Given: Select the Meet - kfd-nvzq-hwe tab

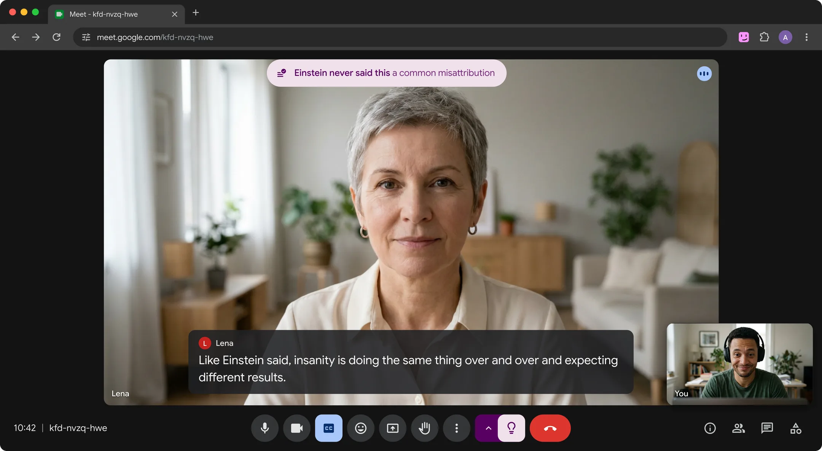Looking at the screenshot, I should [x=116, y=14].
